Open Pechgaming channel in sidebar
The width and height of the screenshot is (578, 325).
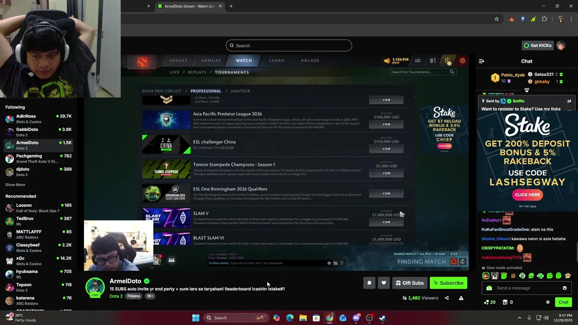tap(38, 158)
